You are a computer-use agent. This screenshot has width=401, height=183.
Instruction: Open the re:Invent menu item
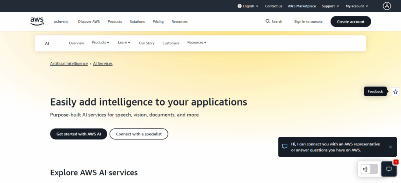61,22
